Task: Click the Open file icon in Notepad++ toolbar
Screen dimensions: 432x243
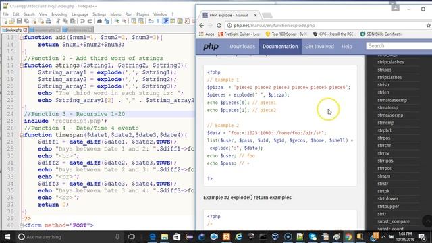Action: point(12,21)
